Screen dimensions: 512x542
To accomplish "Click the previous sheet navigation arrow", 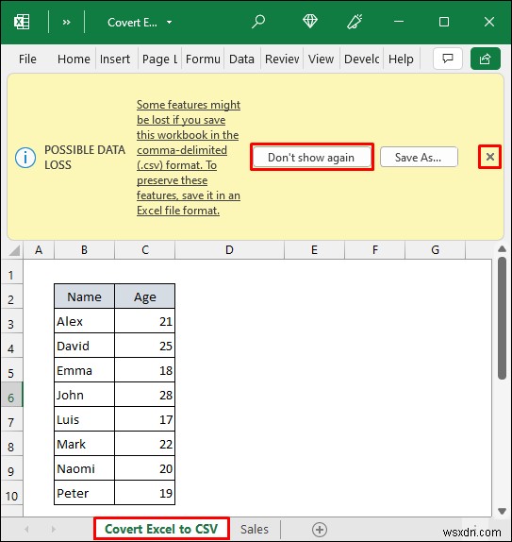I will 26,529.
